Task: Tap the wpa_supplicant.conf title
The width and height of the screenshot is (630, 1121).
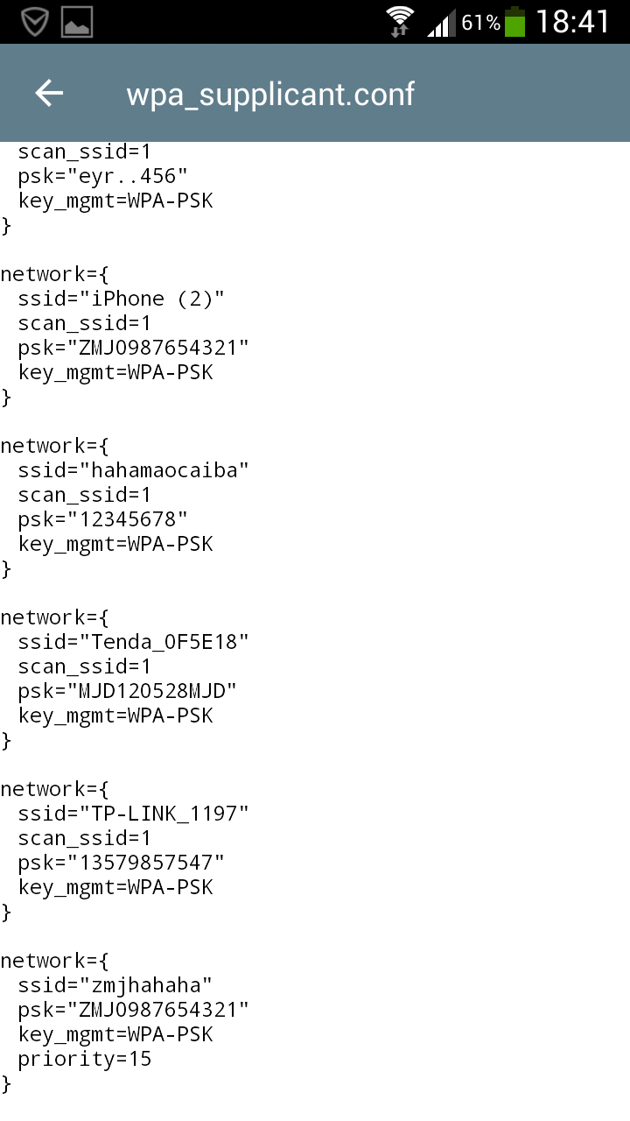Action: pos(270,94)
